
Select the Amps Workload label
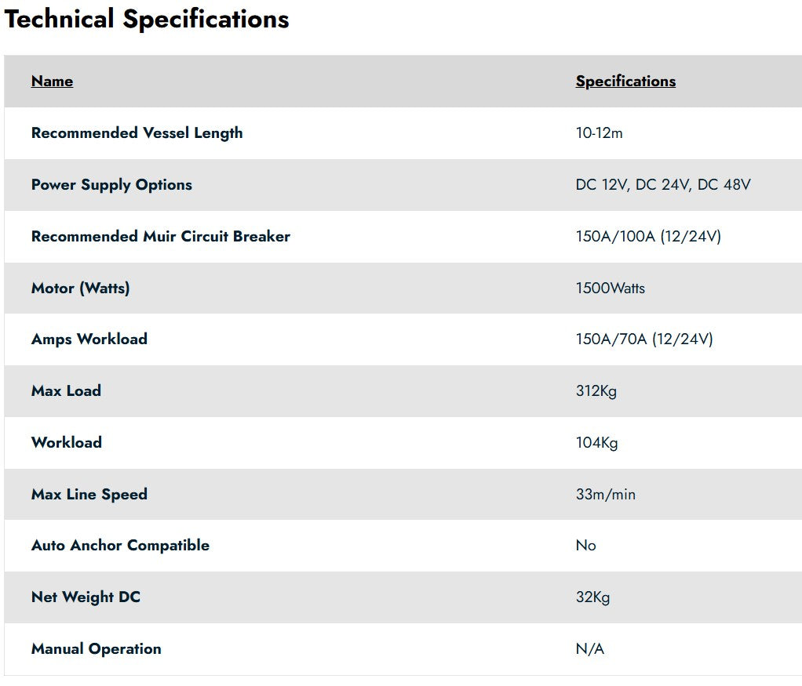point(89,339)
